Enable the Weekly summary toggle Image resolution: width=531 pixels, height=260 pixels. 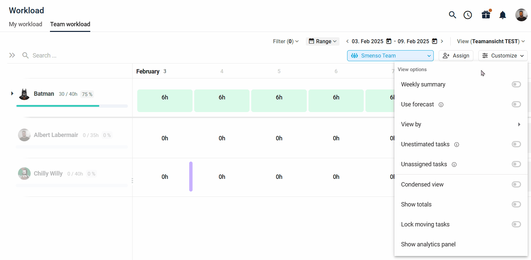516,84
